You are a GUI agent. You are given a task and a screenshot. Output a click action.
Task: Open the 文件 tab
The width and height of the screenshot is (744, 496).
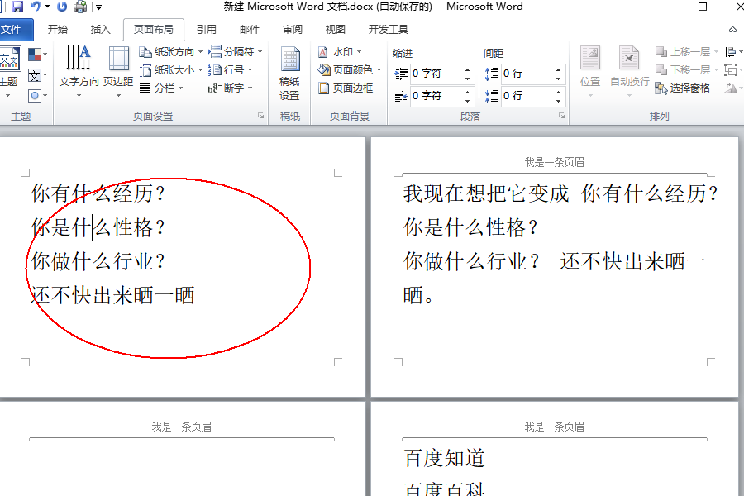[x=11, y=30]
